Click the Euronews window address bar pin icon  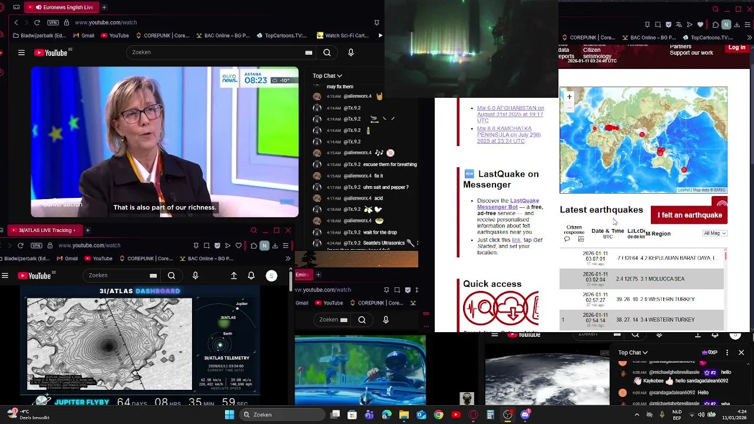click(x=376, y=22)
